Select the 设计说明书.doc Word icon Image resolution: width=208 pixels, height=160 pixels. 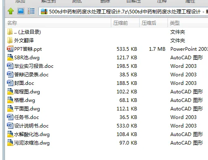pyautogui.click(x=10, y=125)
